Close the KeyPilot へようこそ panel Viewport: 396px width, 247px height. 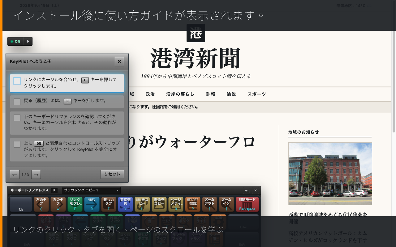119,61
